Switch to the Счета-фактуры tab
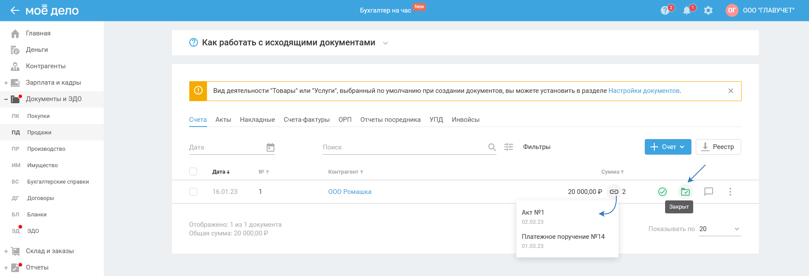 [306, 120]
